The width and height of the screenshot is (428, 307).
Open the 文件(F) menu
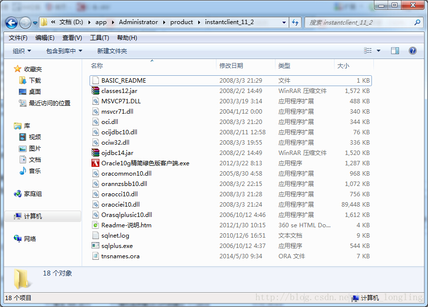(x=18, y=38)
